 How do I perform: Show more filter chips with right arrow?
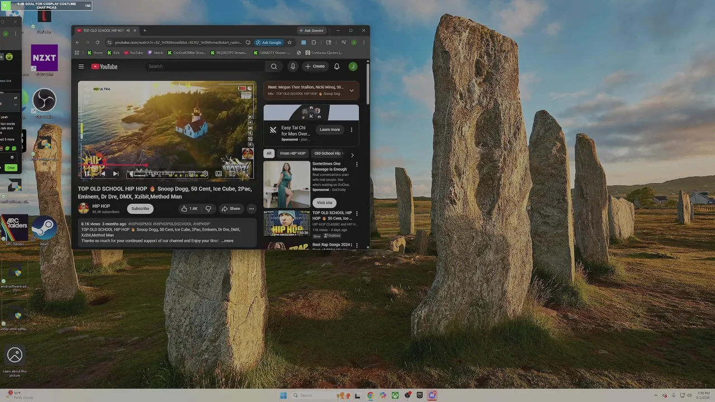click(352, 155)
